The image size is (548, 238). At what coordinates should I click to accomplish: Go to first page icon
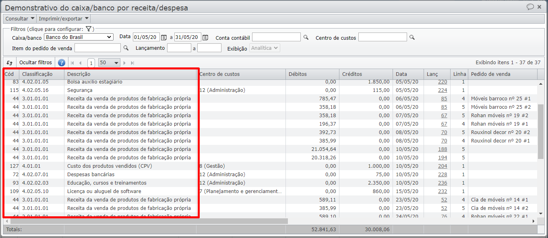pyautogui.click(x=72, y=63)
